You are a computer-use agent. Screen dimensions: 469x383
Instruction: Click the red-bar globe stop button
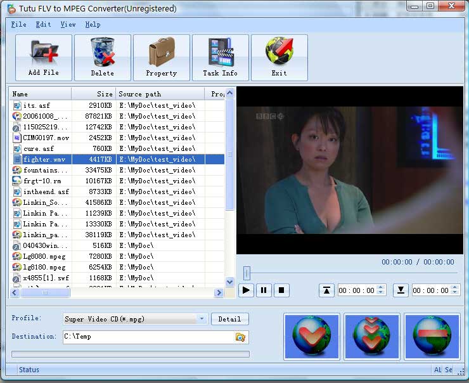click(x=432, y=336)
